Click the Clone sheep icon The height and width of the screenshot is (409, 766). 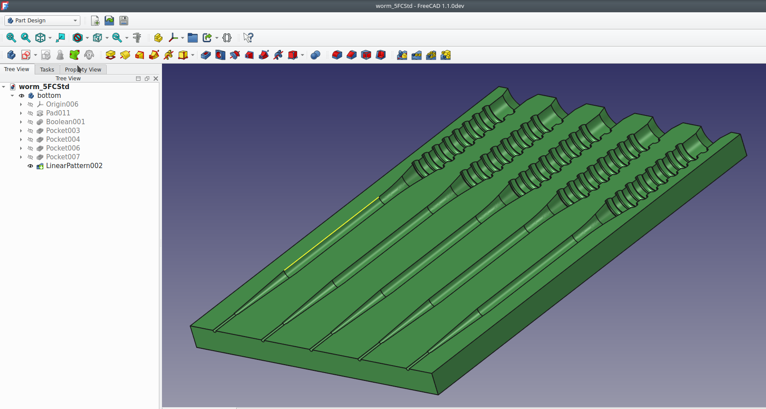point(89,55)
